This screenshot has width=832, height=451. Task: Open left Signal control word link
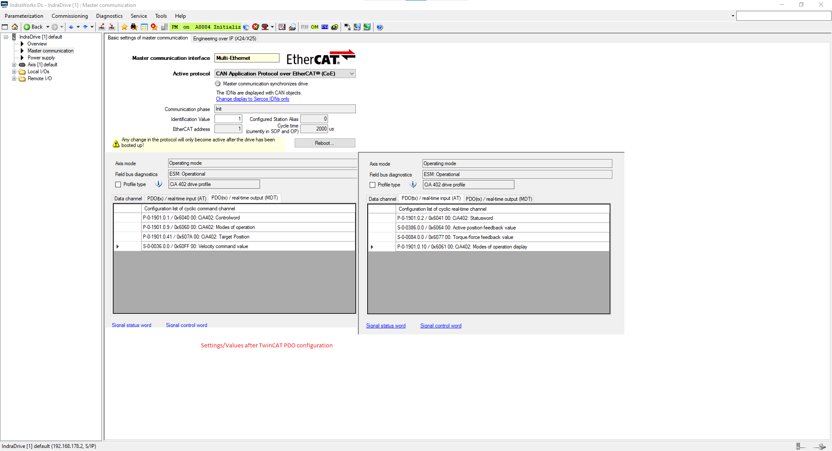pyautogui.click(x=186, y=325)
